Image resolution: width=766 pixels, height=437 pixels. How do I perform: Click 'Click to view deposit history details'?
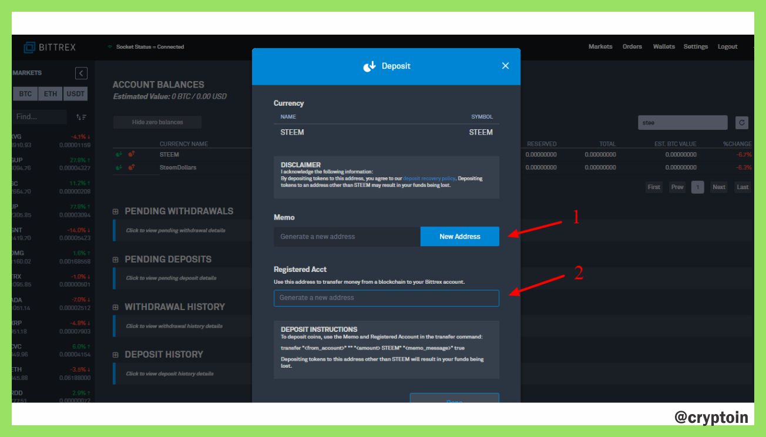coord(170,374)
